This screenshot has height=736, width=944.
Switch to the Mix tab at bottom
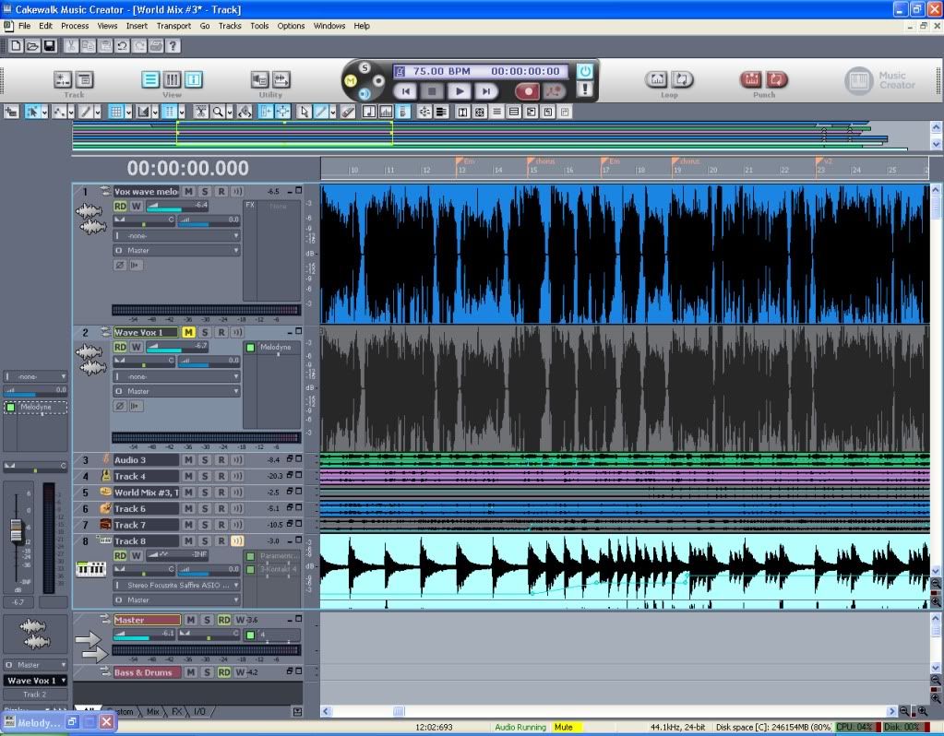[x=151, y=711]
